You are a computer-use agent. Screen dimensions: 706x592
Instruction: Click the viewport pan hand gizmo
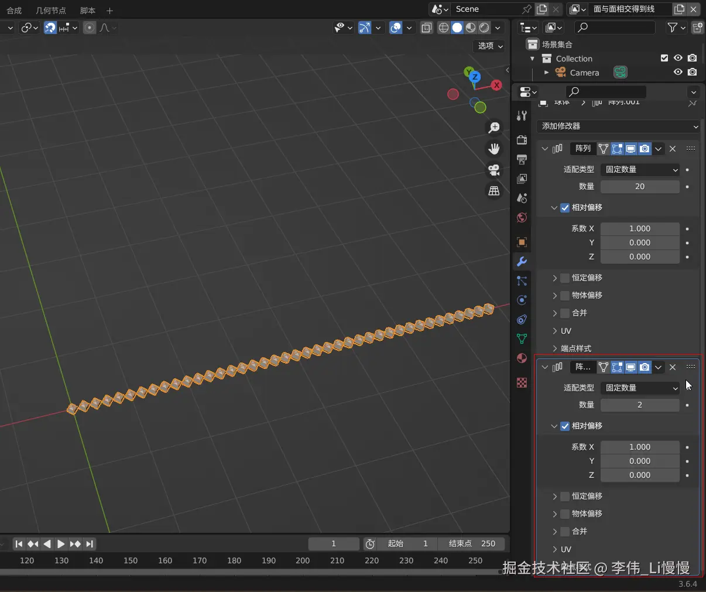pos(494,149)
